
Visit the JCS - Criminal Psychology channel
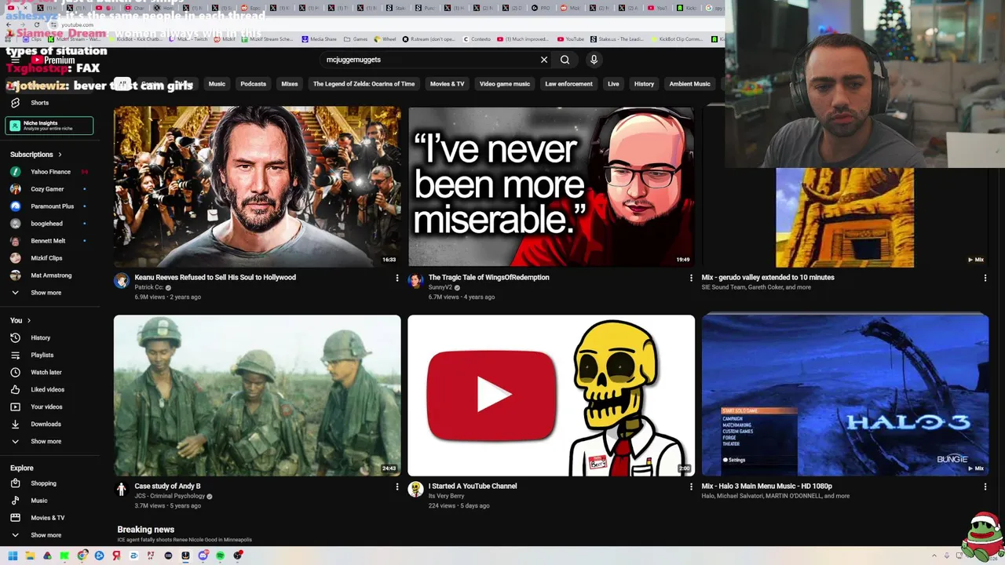(x=170, y=496)
